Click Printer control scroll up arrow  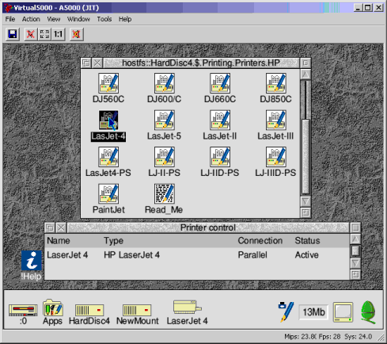click(x=355, y=239)
